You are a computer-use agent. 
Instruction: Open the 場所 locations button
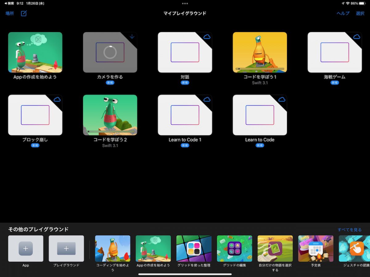tap(10, 14)
